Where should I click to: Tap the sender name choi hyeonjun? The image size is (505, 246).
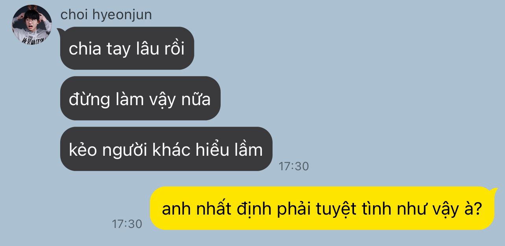click(x=106, y=15)
